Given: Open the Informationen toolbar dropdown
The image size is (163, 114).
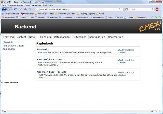Looking at the screenshot, I should [x=66, y=18].
